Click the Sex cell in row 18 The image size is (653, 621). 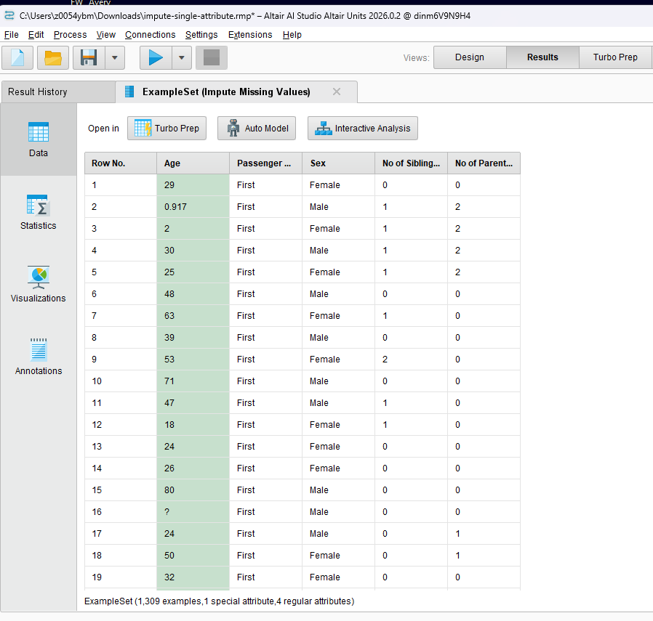tap(339, 556)
